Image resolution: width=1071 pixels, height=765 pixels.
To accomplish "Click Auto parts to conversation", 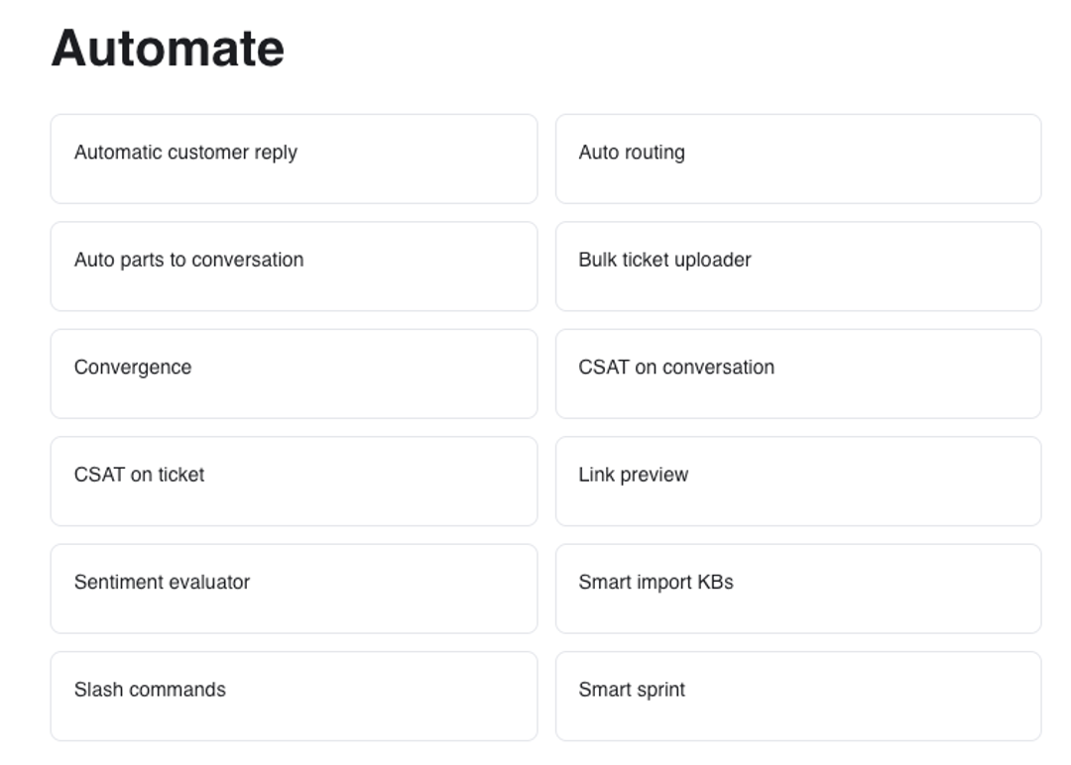I will [x=294, y=267].
